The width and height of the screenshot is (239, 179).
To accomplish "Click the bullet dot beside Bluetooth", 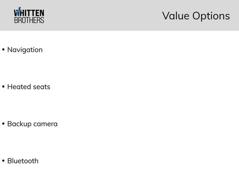I will pos(3,161).
